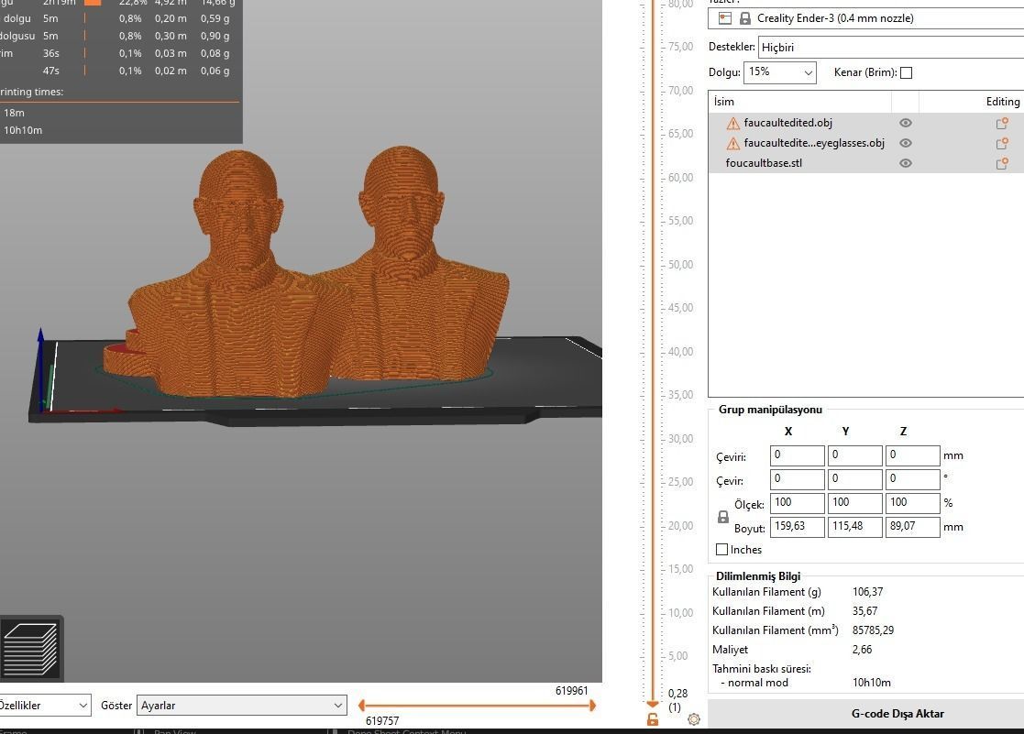
Task: Click the Çevir rotation Z field
Action: click(912, 479)
